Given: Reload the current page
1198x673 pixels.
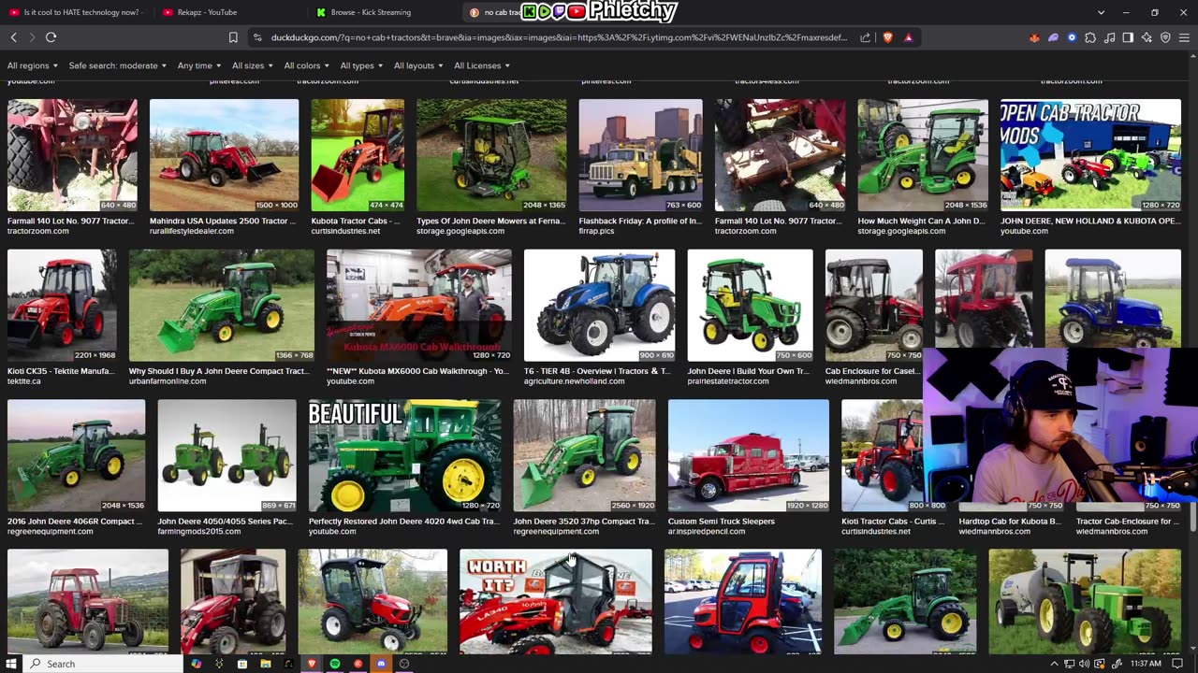Looking at the screenshot, I should [51, 37].
